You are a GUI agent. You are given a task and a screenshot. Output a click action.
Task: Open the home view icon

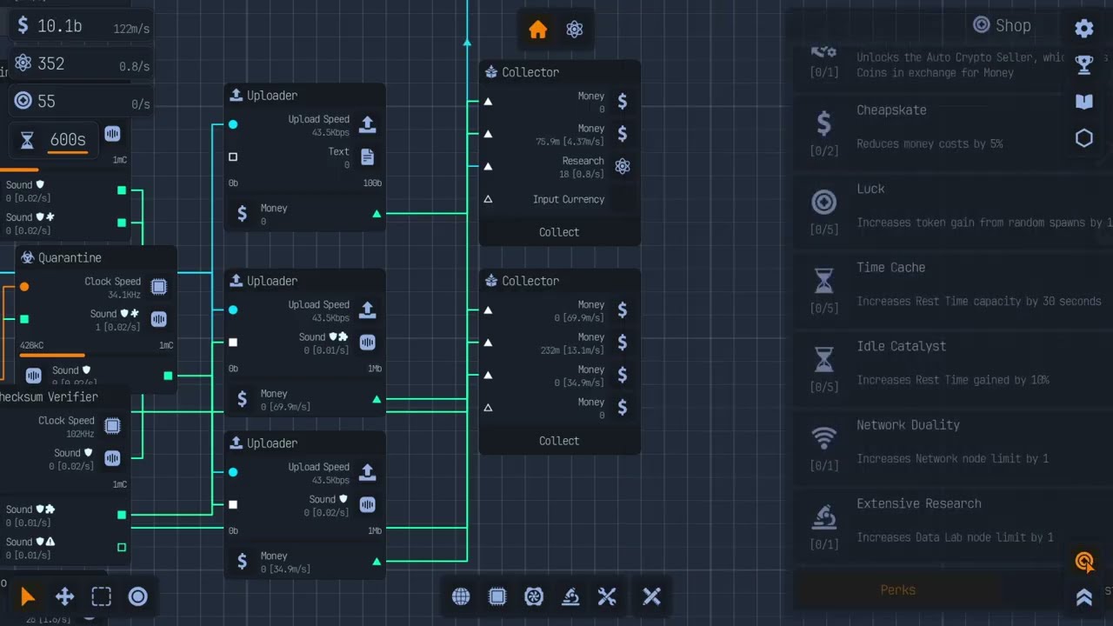pos(538,30)
